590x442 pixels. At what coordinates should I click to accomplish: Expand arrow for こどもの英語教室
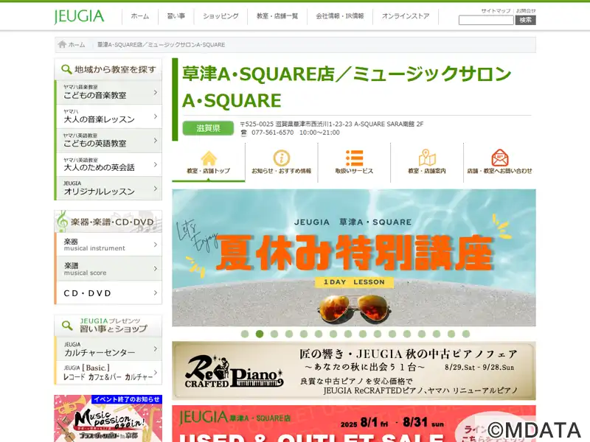tap(156, 141)
